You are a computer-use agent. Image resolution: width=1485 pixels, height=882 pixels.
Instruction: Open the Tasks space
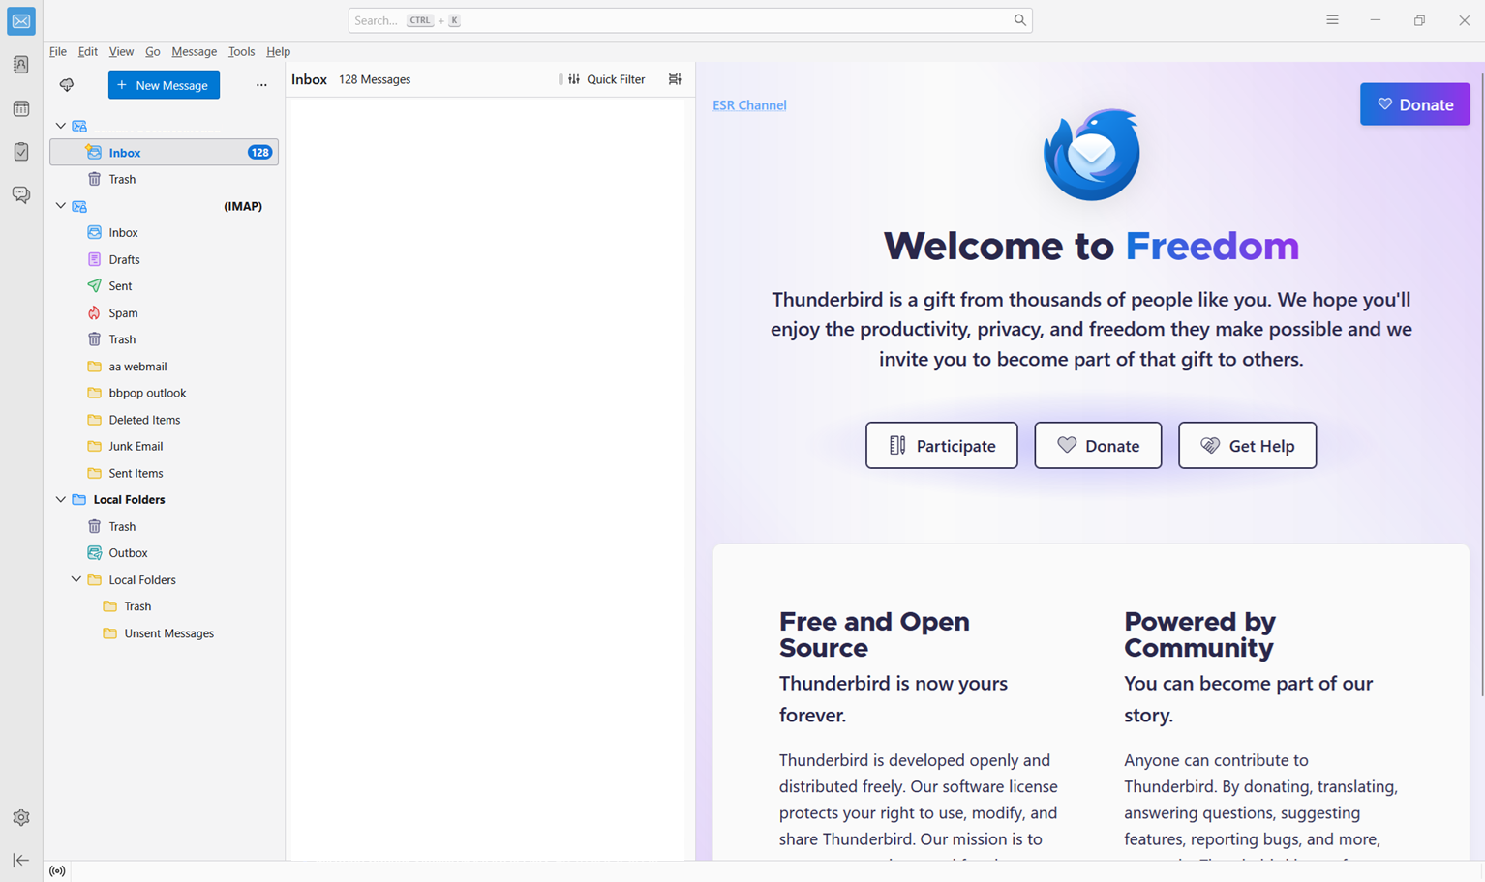point(21,152)
